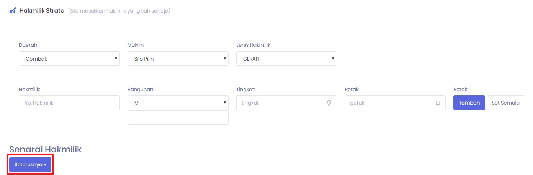The height and width of the screenshot is (175, 533).
Task: Click the bookmark icon in Petak field
Action: click(438, 103)
